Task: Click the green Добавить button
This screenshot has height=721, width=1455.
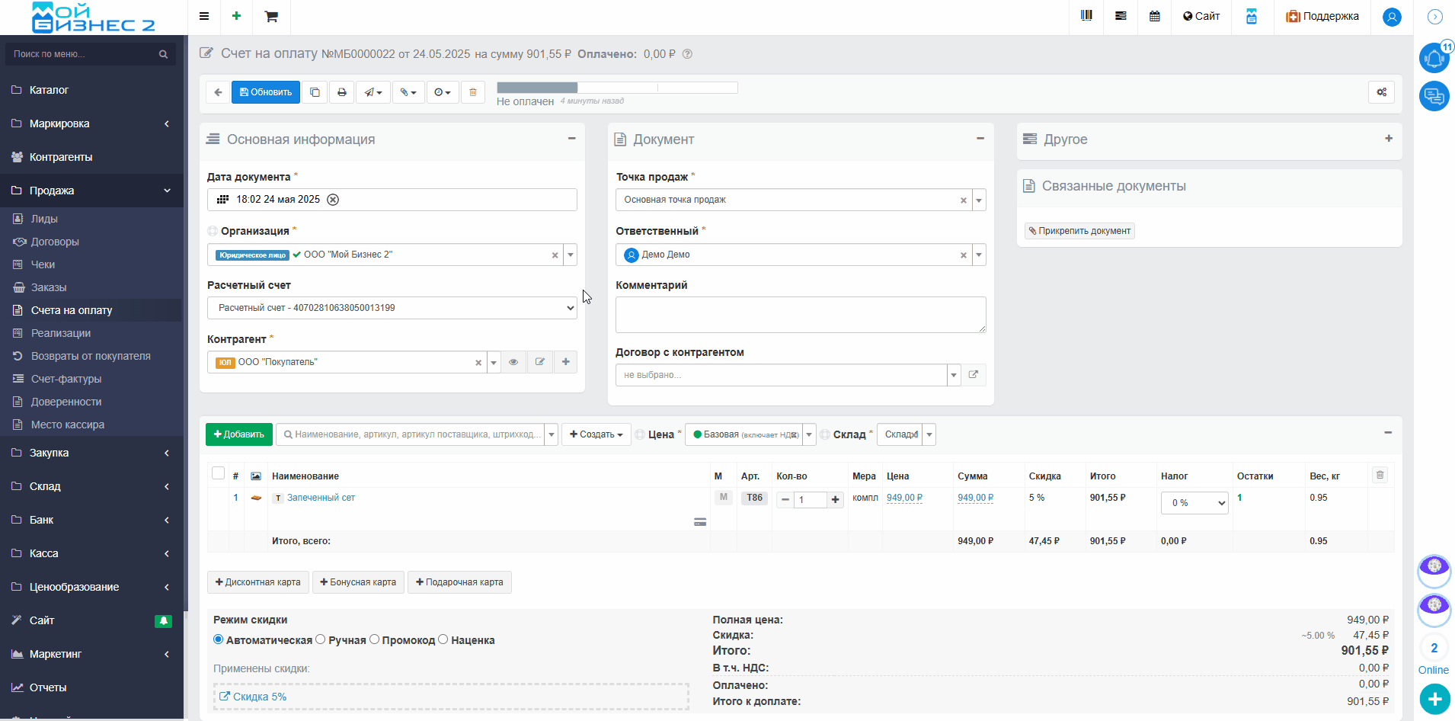Action: pyautogui.click(x=239, y=434)
